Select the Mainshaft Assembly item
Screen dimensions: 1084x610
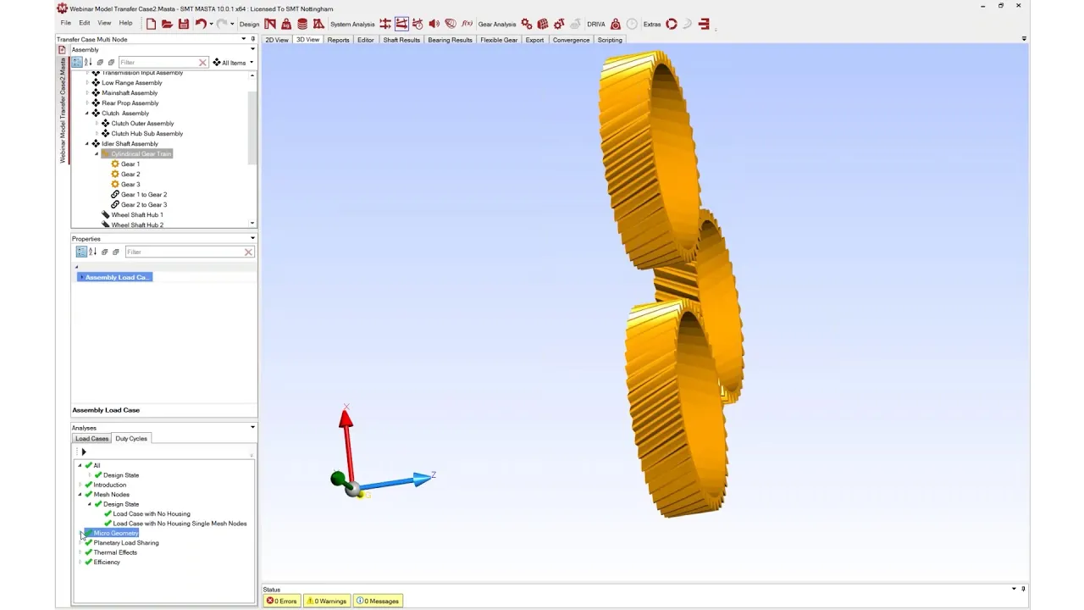[x=130, y=93]
